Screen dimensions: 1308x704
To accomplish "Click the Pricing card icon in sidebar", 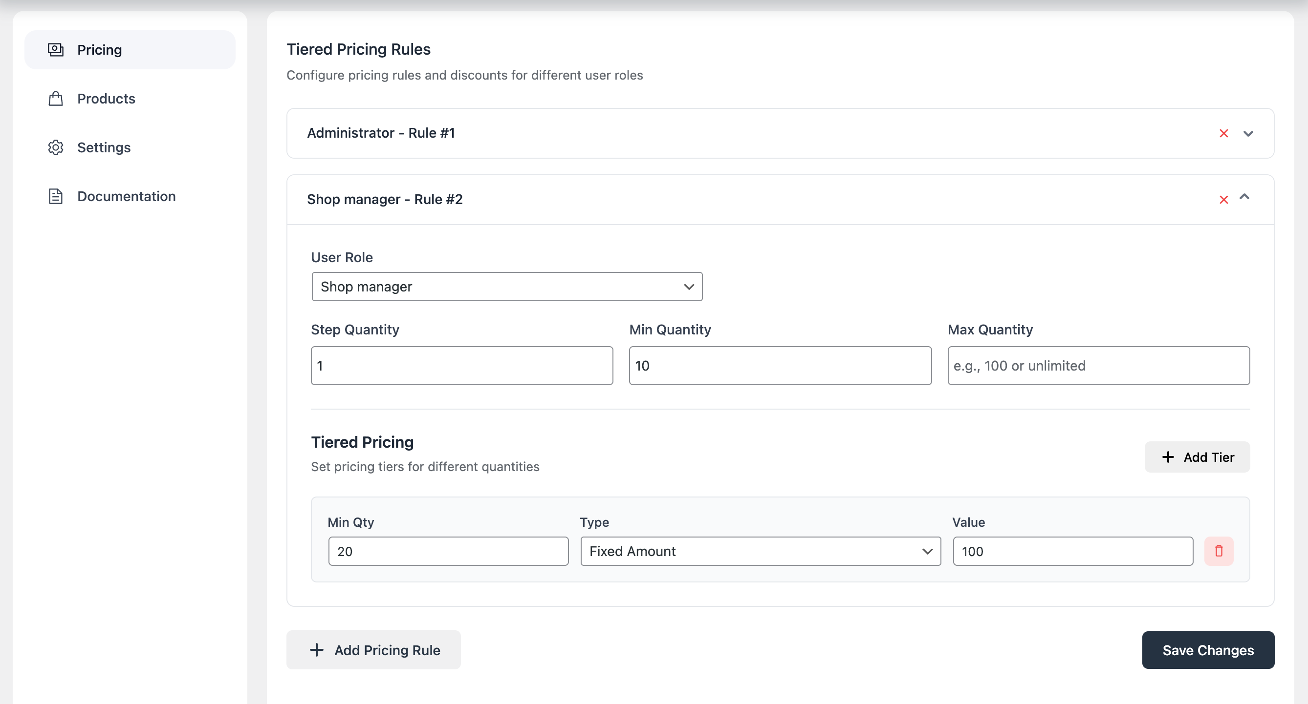I will coord(56,49).
